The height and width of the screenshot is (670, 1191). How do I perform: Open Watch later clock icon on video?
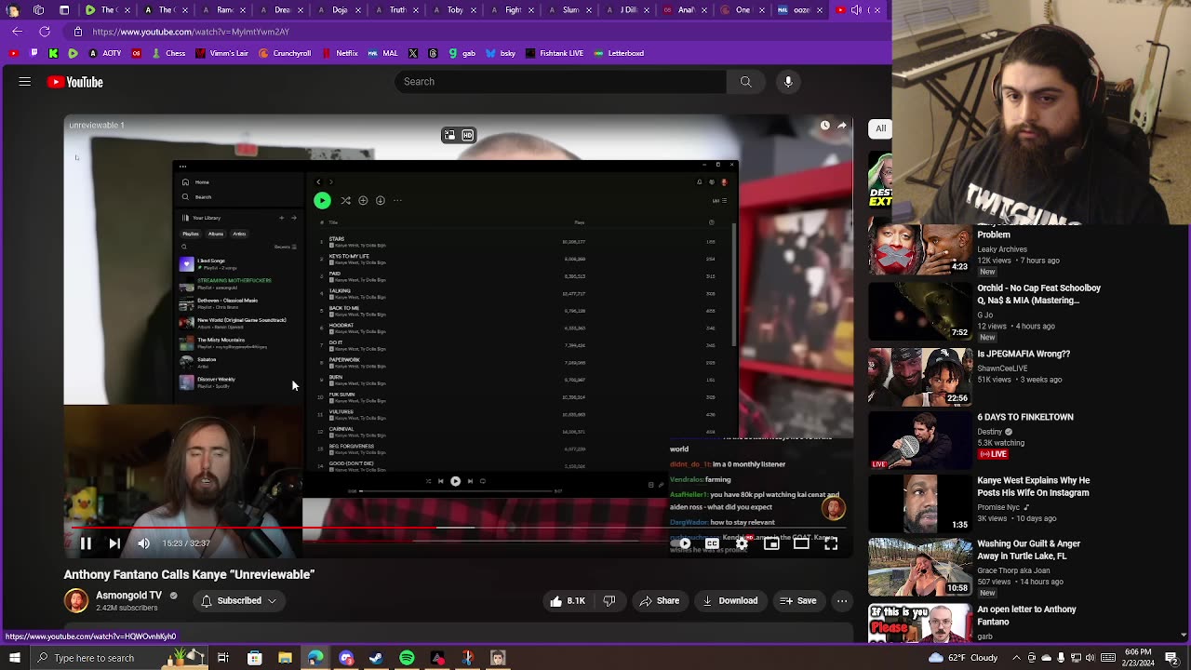tap(824, 126)
